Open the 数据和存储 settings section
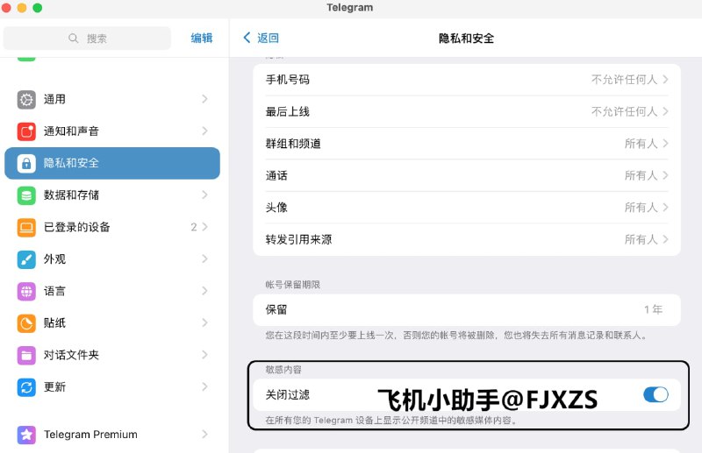The image size is (702, 453). (x=112, y=195)
